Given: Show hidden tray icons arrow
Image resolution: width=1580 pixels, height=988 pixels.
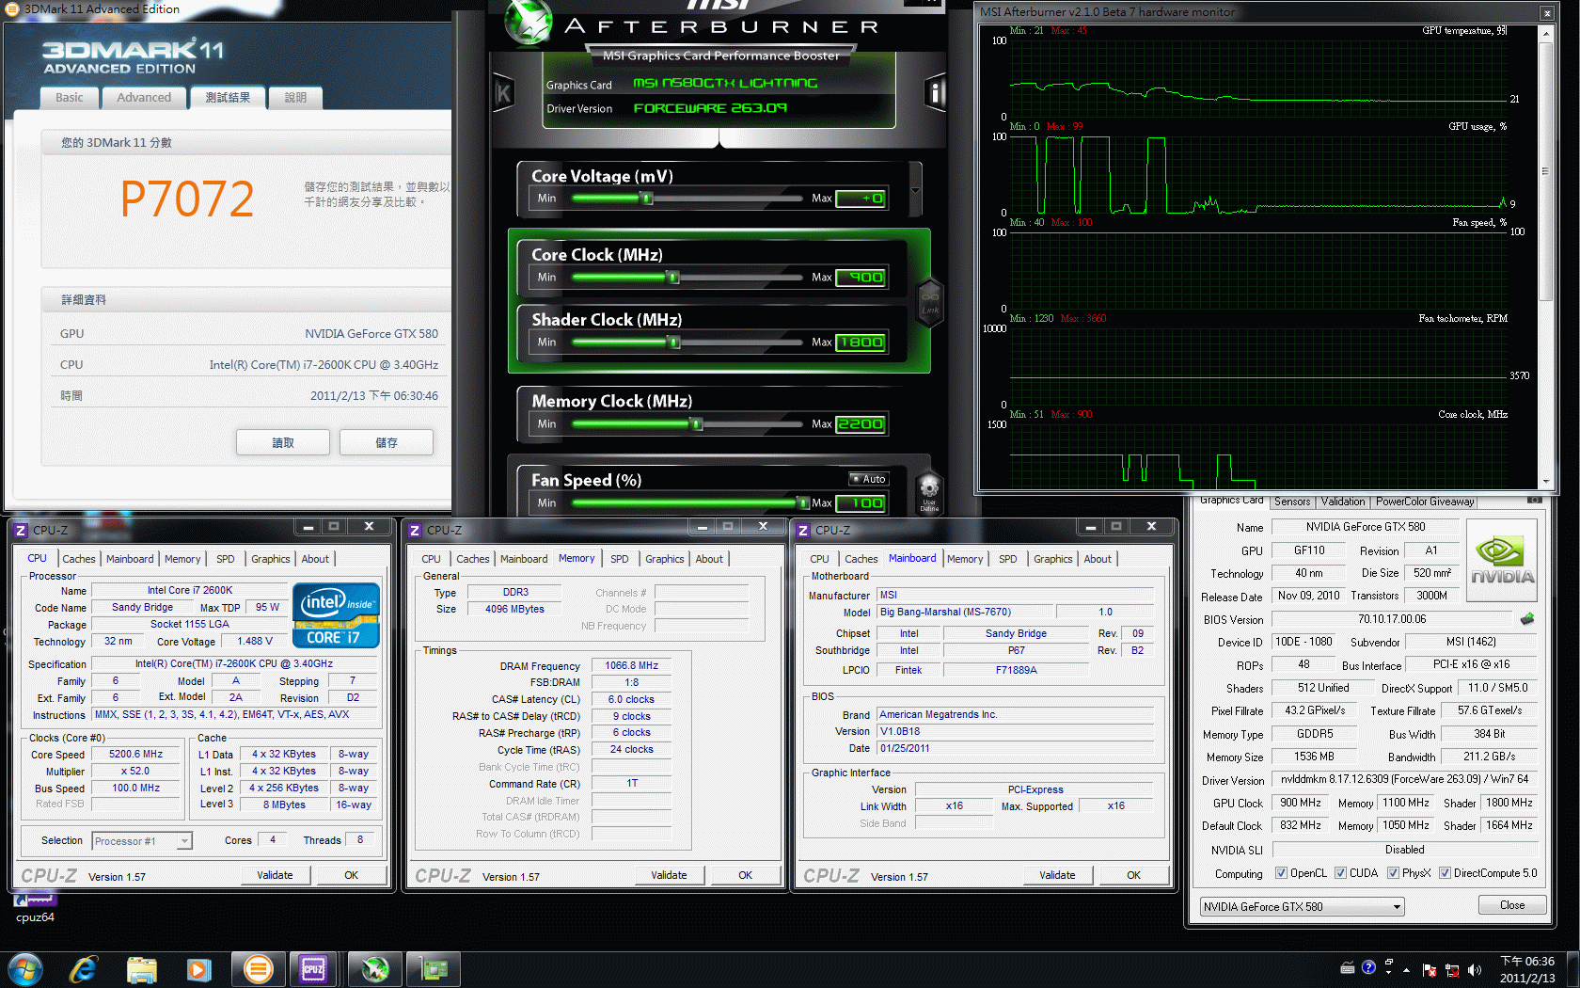Looking at the screenshot, I should (1406, 969).
